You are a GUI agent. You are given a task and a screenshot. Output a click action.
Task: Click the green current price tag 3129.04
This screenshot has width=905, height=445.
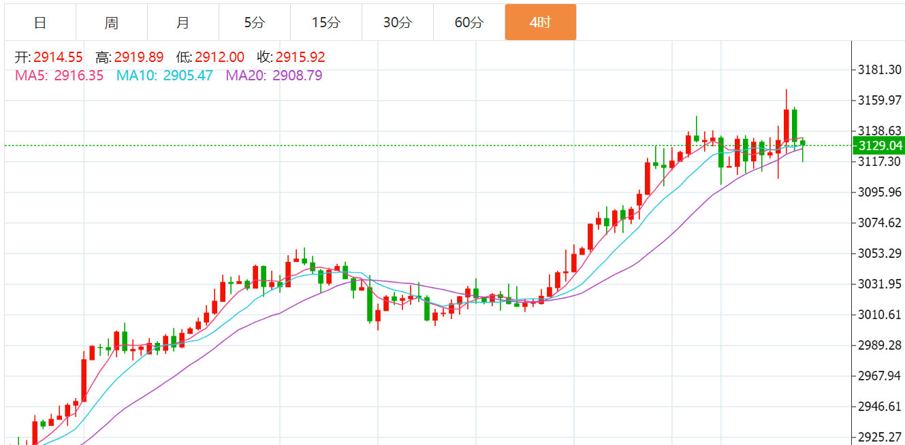880,146
